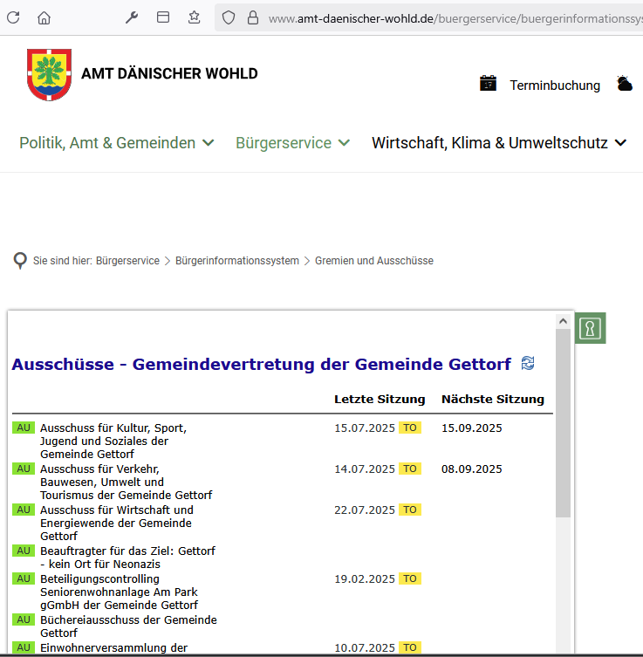Click the Amt Dänischer Wohld coat of arms logo
Viewport: 643px width, 657px height.
point(50,75)
